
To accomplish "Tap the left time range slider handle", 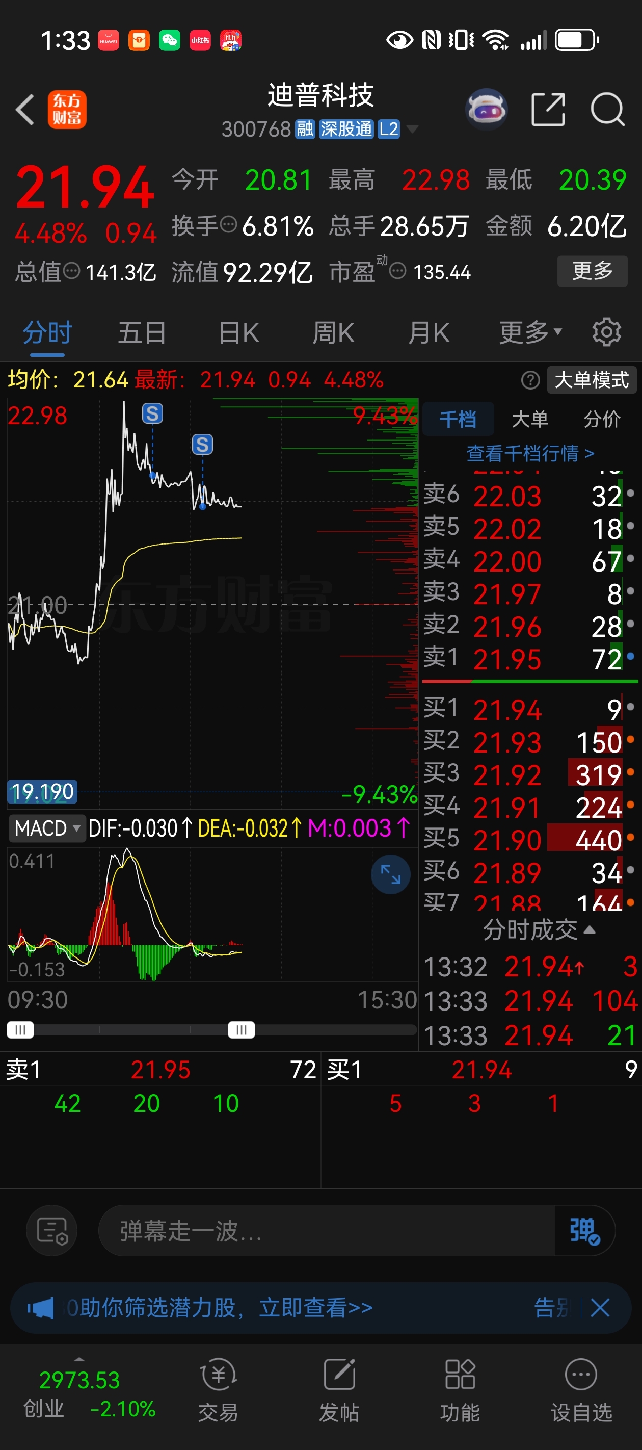I will click(x=20, y=1029).
